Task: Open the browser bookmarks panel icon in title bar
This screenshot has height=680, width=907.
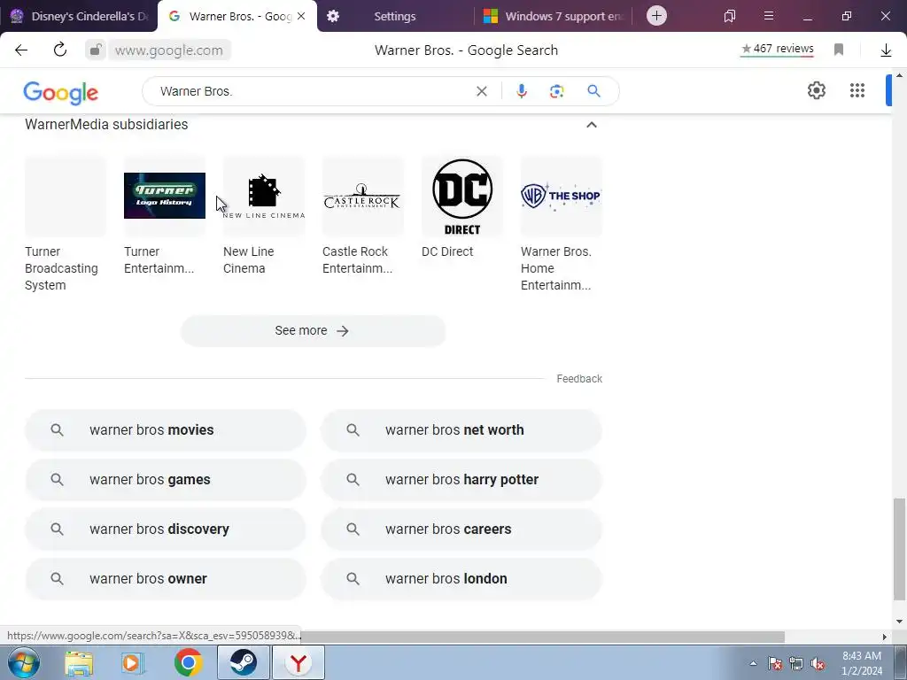Action: click(x=730, y=16)
